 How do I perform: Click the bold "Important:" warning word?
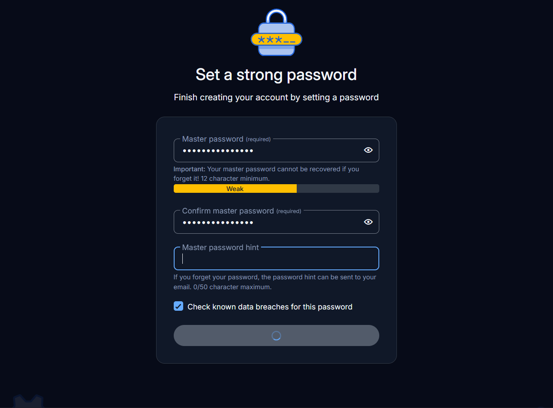tap(189, 169)
